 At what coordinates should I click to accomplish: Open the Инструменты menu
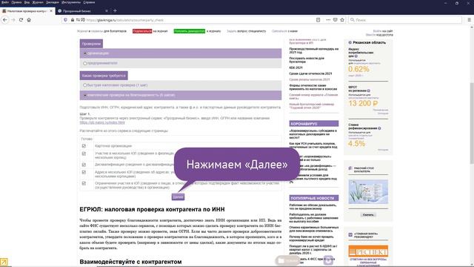71,2
